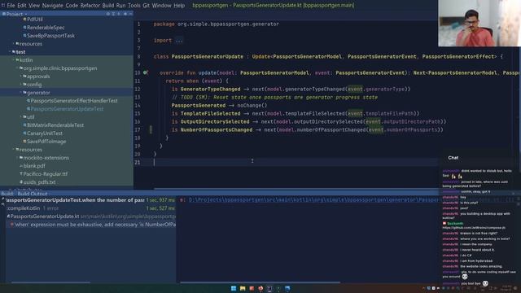Open the Window menu
Screen dimensions: 521x293
pos(161,6)
